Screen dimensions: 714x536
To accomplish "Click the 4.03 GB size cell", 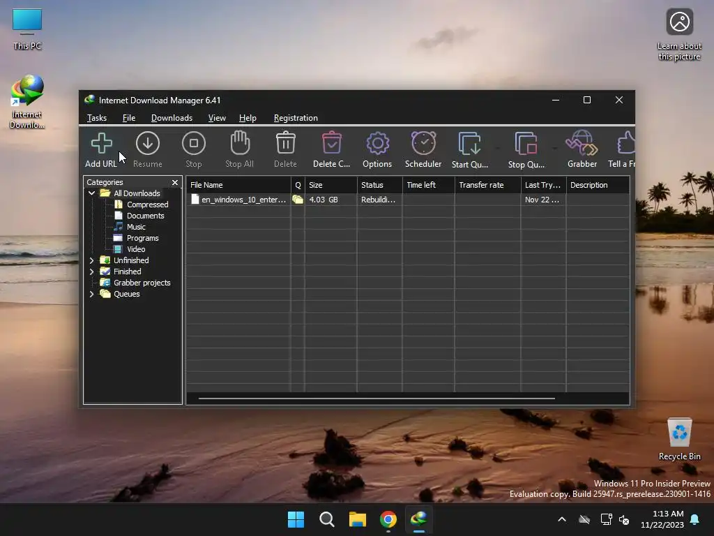I will point(324,200).
